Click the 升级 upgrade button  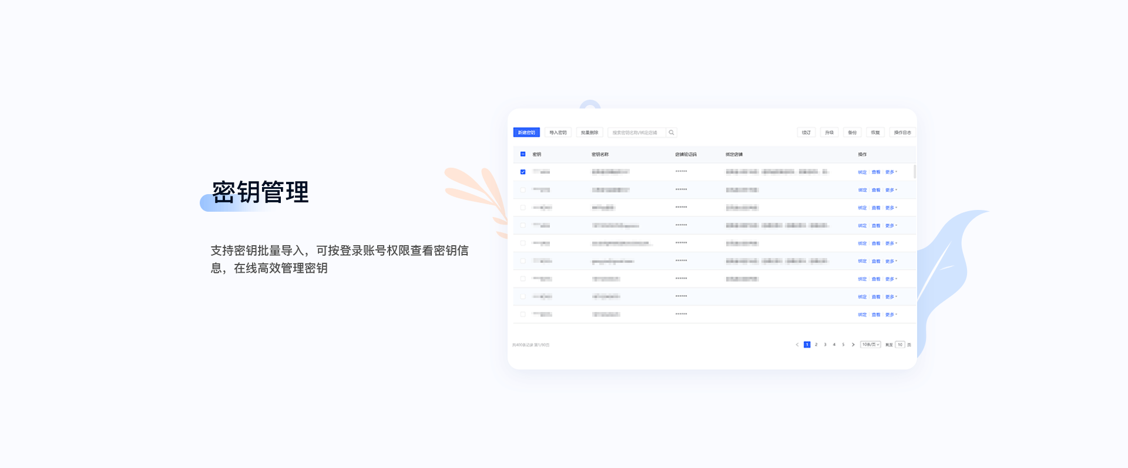coord(829,133)
